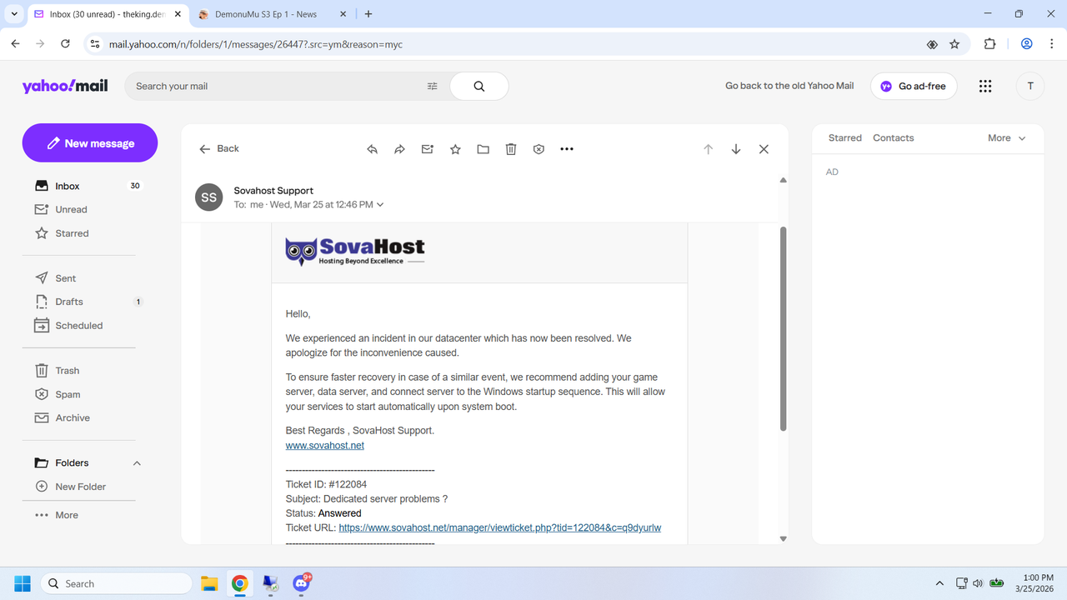Click the Windows Start button
The height and width of the screenshot is (600, 1067).
23,583
